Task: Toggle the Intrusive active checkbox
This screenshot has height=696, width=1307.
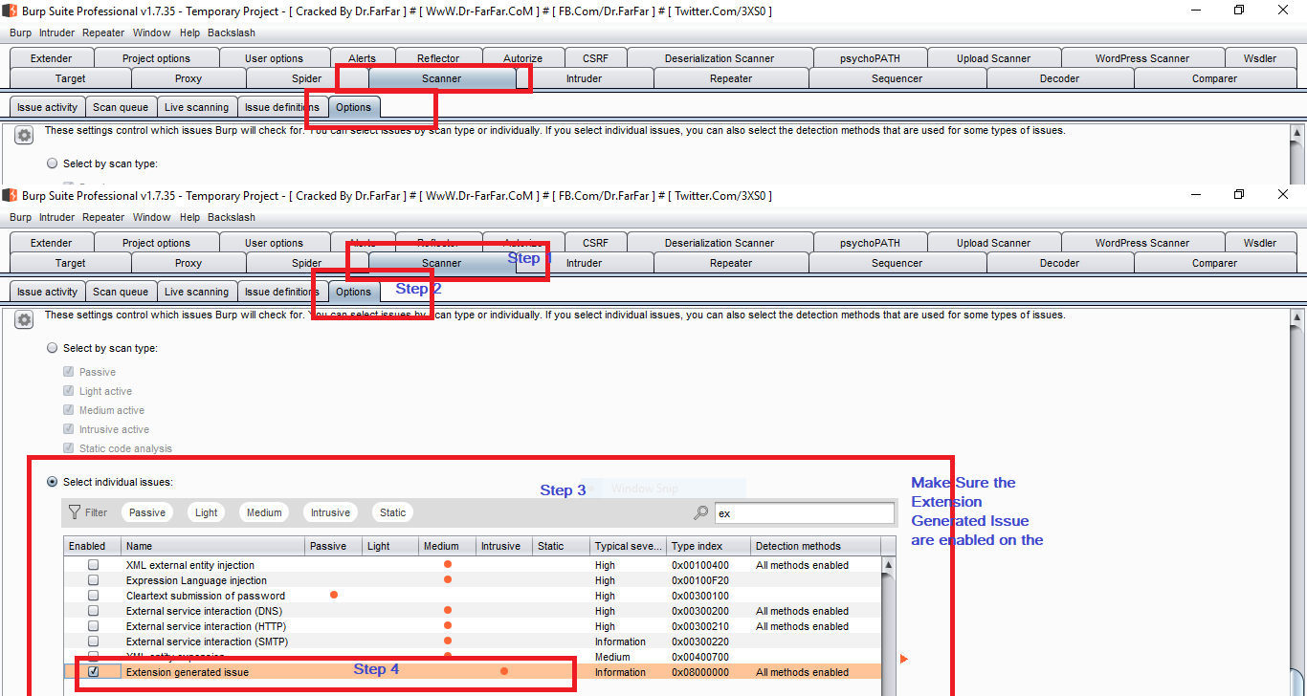Action: pyautogui.click(x=69, y=429)
